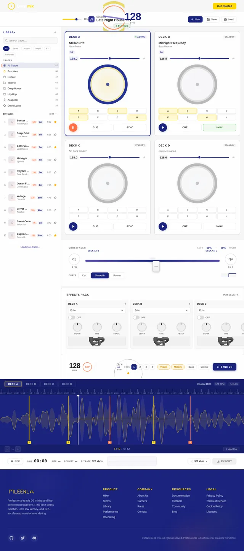Image resolution: width=244 pixels, height=551 pixels.
Task: Click the C/D speaker monitor icon
Action: tap(230, 259)
